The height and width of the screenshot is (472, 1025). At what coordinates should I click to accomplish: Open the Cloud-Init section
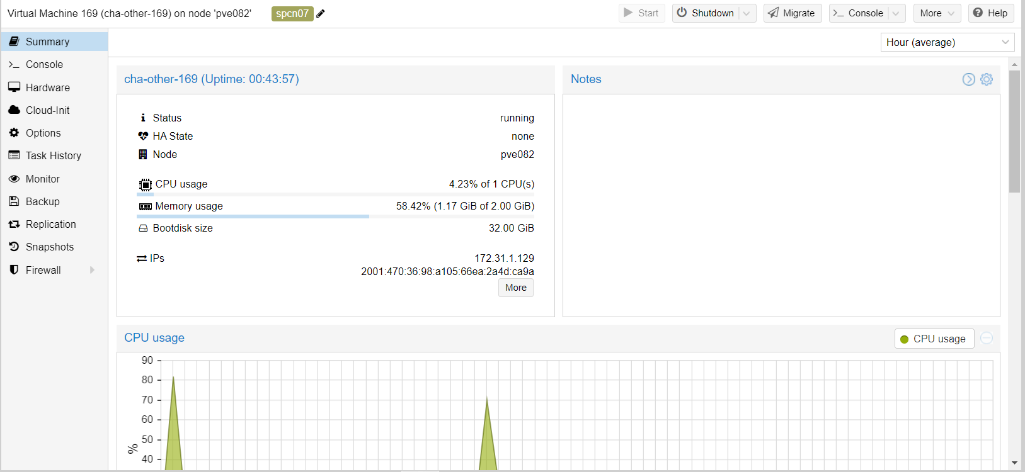pyautogui.click(x=55, y=110)
